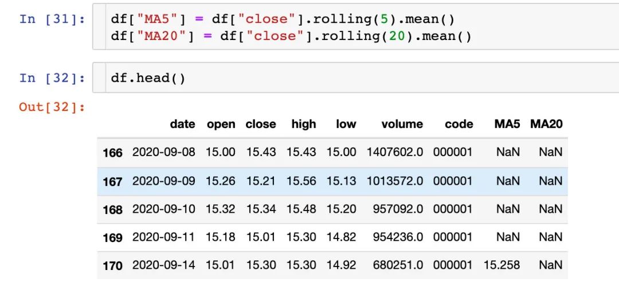Select row index 169
The height and width of the screenshot is (294, 619).
[112, 237]
